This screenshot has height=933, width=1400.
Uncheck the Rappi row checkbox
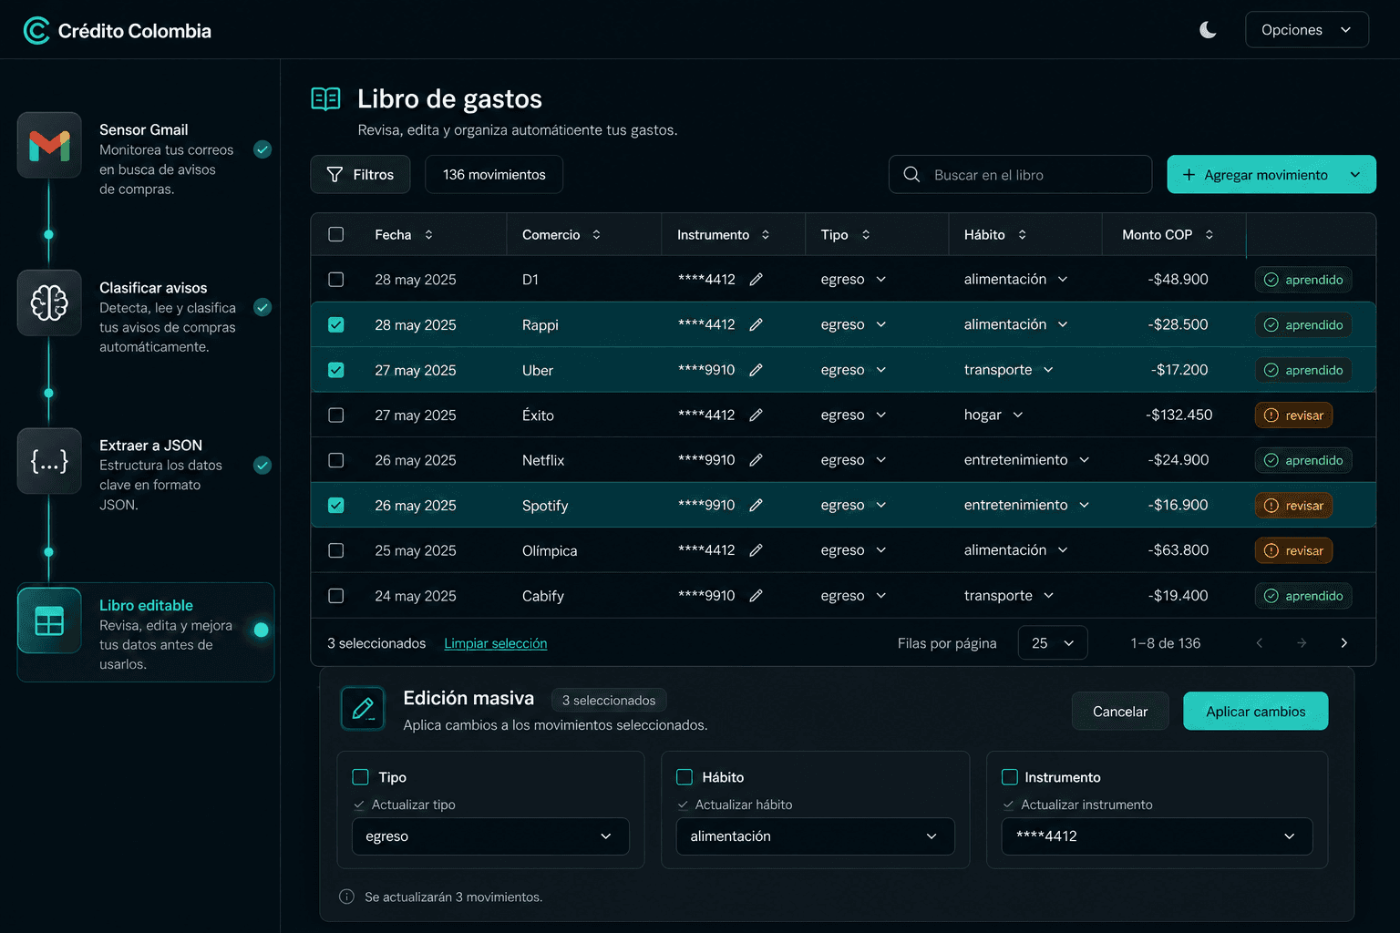click(x=336, y=324)
